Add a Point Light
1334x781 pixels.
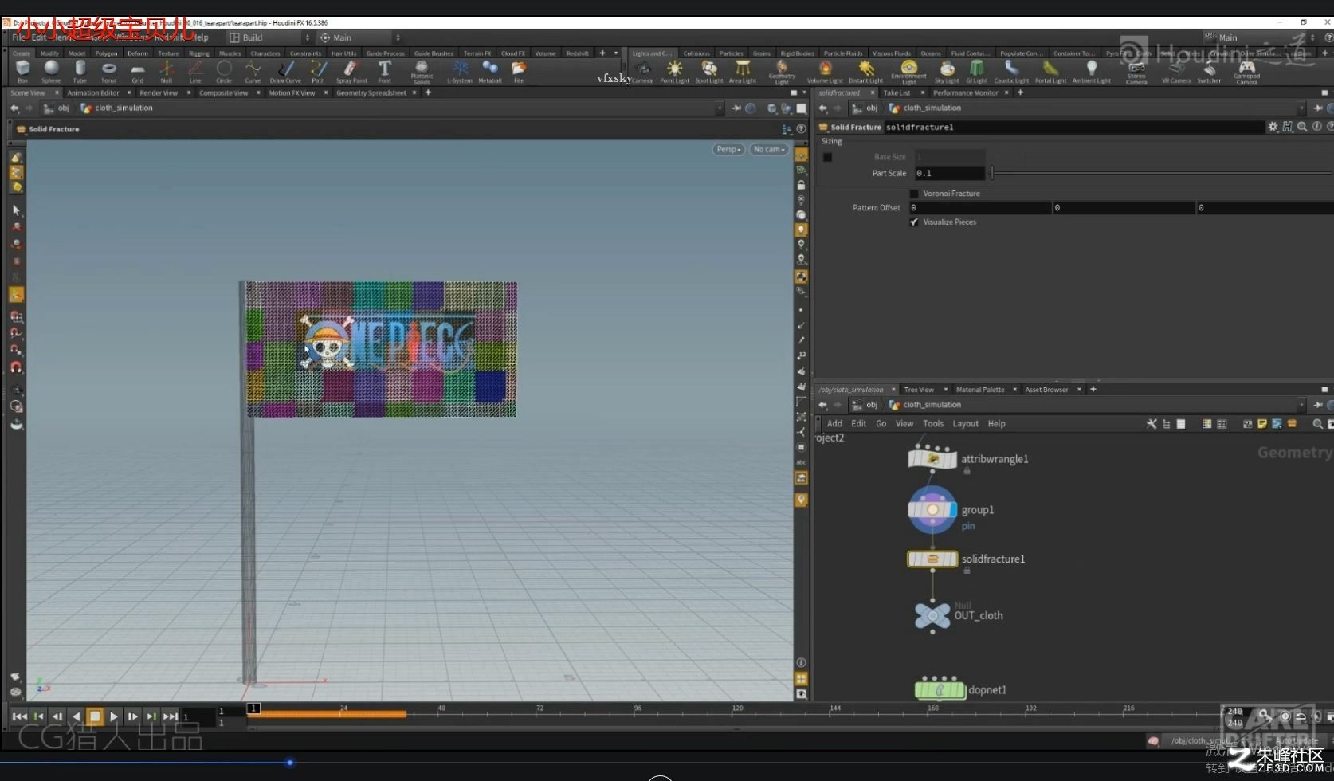coord(674,71)
